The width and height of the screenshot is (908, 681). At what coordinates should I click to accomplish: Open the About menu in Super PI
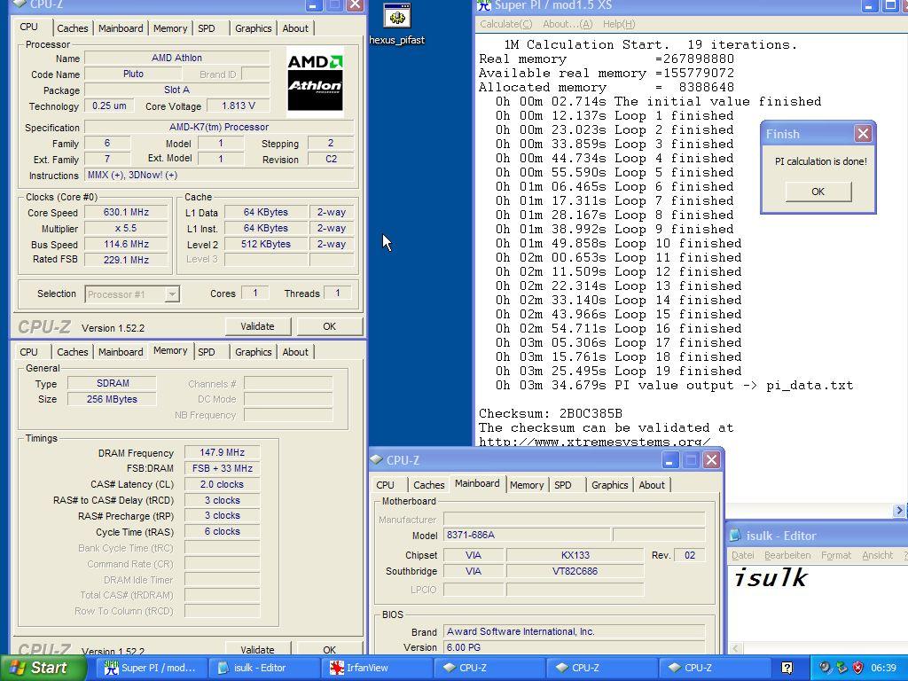point(567,24)
